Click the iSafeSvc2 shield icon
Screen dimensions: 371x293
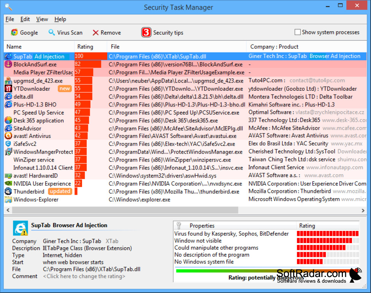8,144
